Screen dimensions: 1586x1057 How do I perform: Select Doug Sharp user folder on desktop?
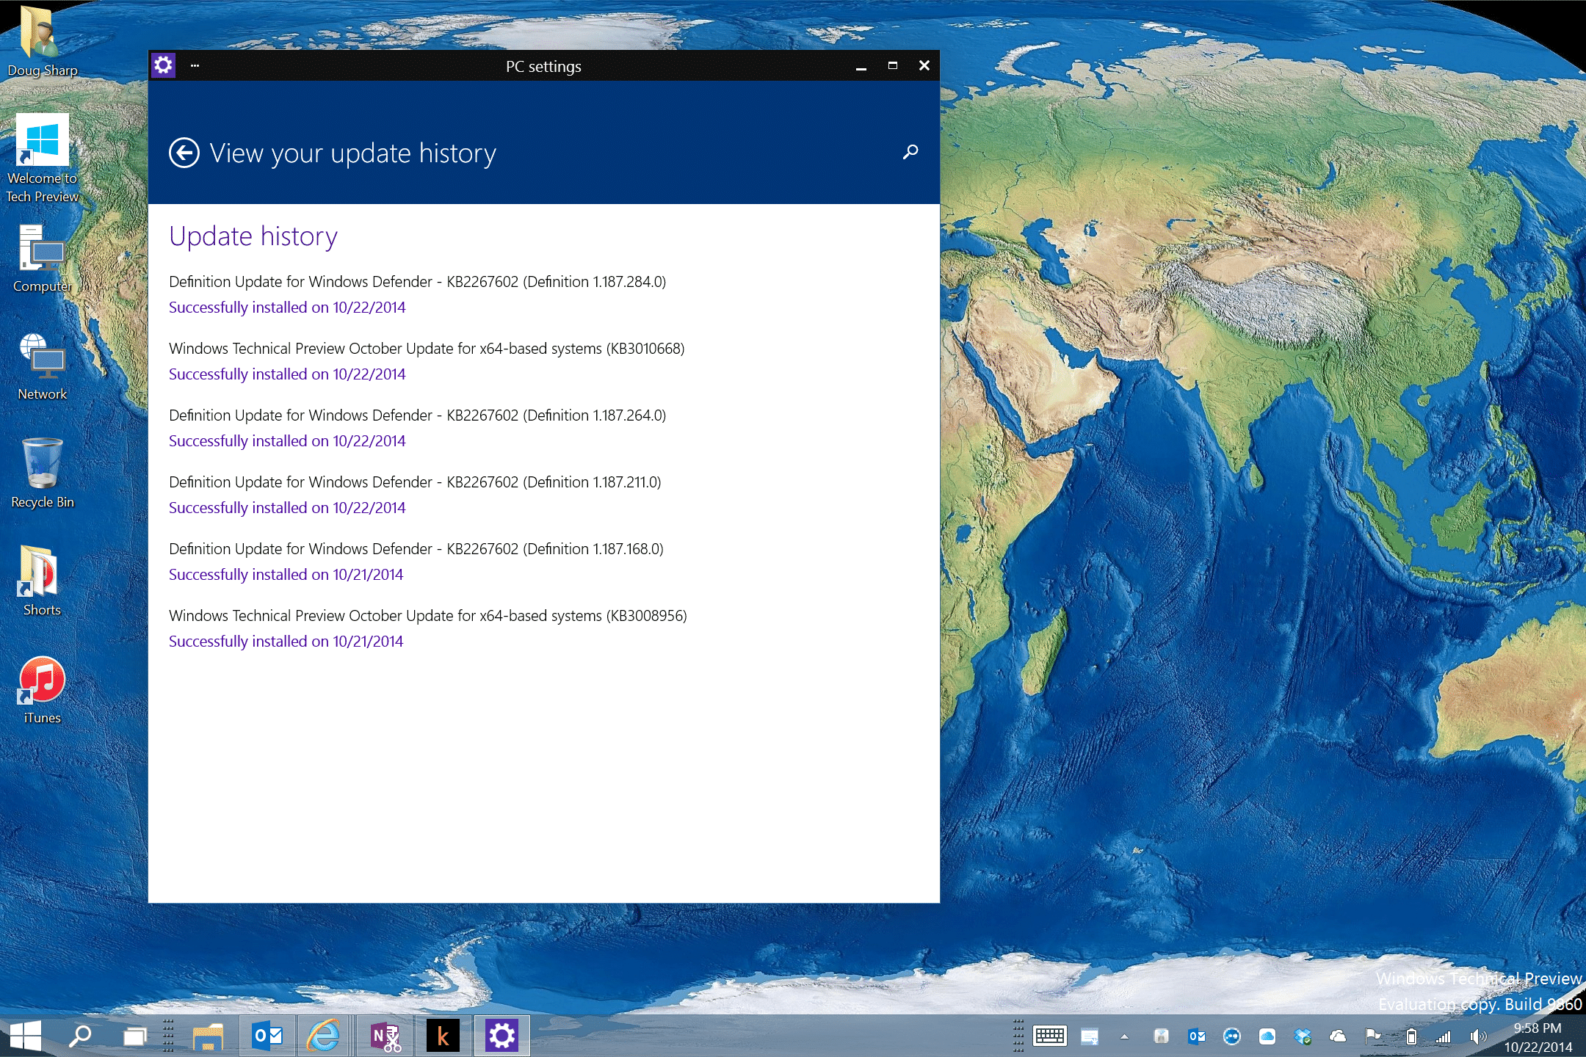pyautogui.click(x=42, y=41)
